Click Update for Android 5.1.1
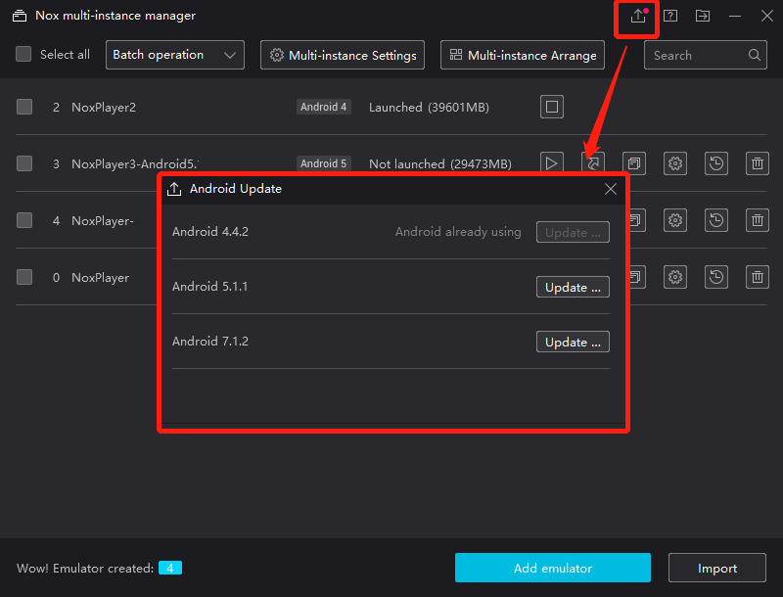This screenshot has height=597, width=783. (573, 287)
